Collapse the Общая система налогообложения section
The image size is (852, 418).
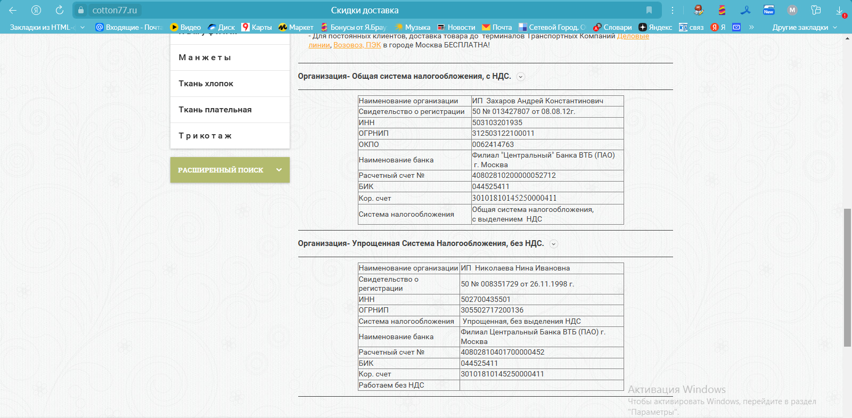pyautogui.click(x=521, y=77)
